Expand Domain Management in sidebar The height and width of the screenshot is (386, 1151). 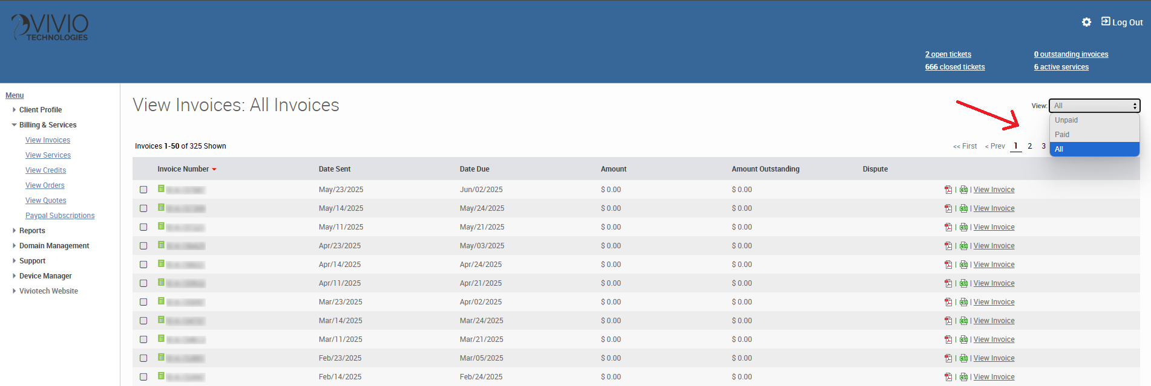pyautogui.click(x=54, y=246)
